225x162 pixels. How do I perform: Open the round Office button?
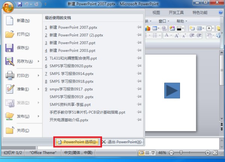[8, 7]
